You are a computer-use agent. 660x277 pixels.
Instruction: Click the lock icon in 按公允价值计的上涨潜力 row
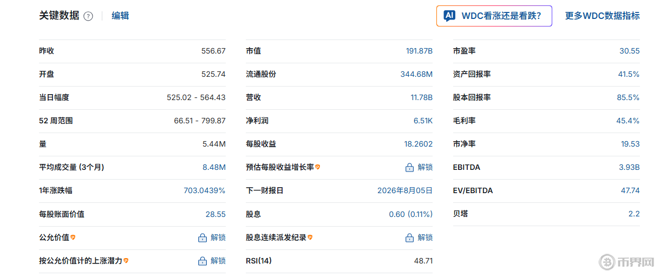202,261
